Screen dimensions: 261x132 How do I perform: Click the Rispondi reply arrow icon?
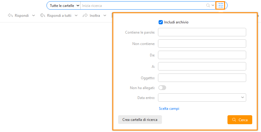click(10, 16)
